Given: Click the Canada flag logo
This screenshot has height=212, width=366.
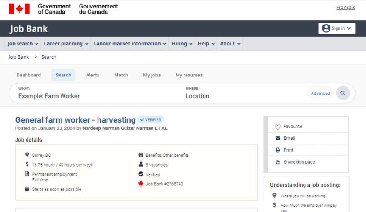Looking at the screenshot, I should [19, 9].
